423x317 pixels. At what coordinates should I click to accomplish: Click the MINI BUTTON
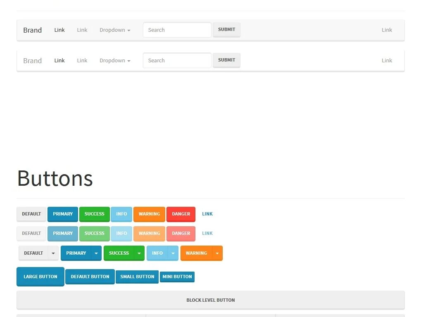[x=177, y=277]
